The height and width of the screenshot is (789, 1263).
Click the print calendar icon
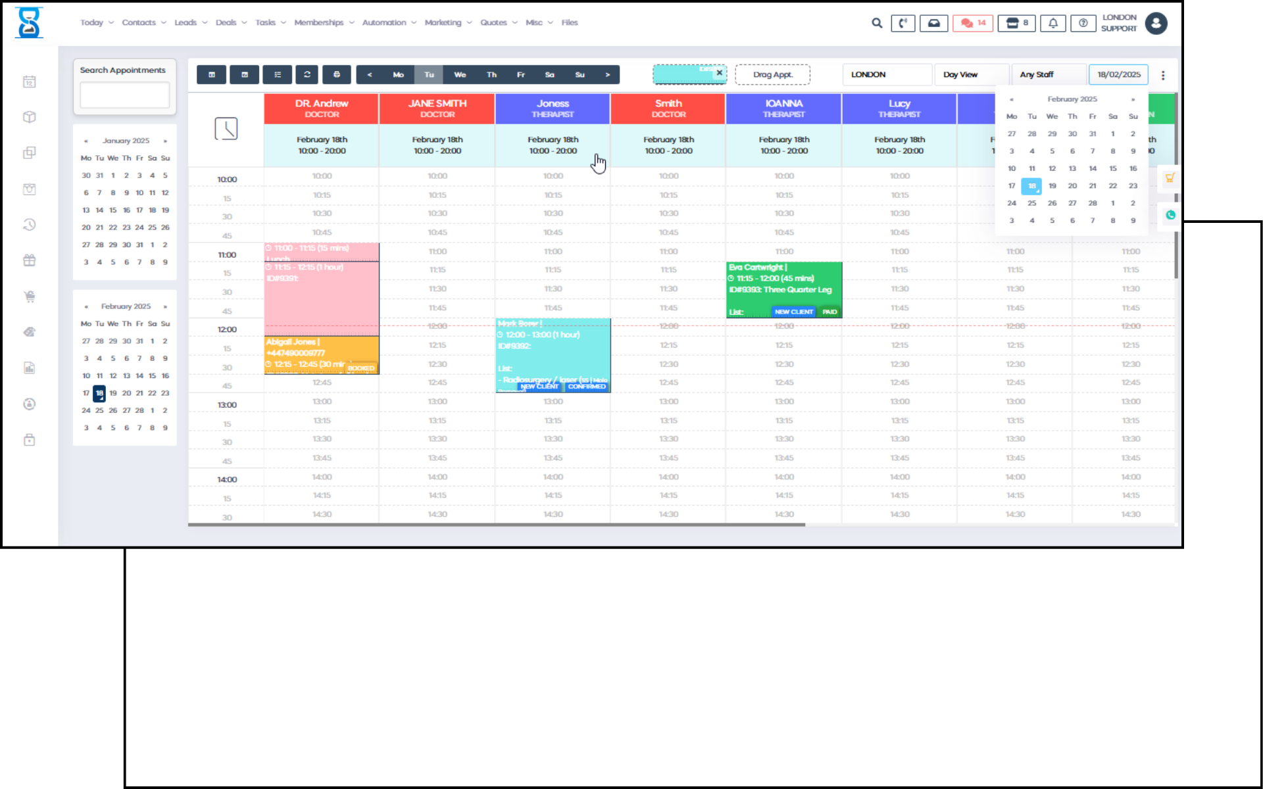point(336,74)
